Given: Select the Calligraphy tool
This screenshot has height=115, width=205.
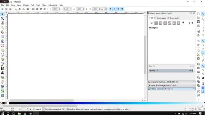Looking at the screenshot, I should (2, 68).
